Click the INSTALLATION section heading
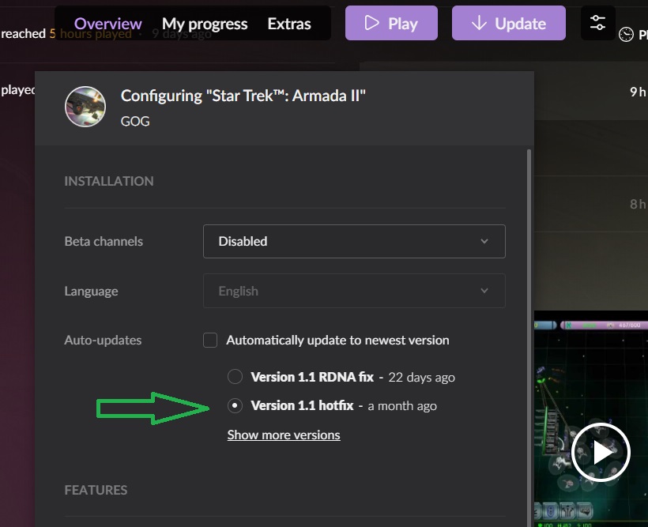 pos(109,181)
